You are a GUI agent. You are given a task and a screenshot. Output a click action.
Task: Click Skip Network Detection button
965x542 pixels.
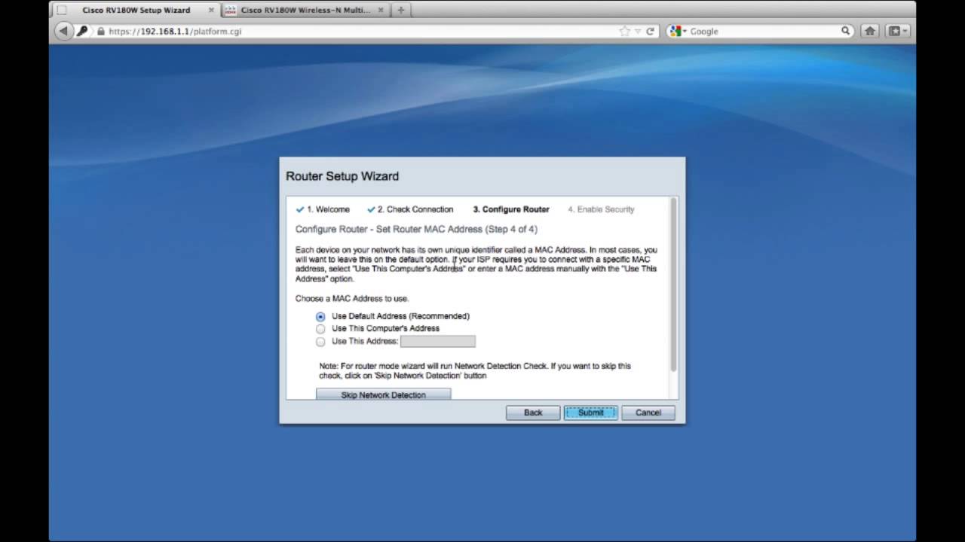point(383,394)
